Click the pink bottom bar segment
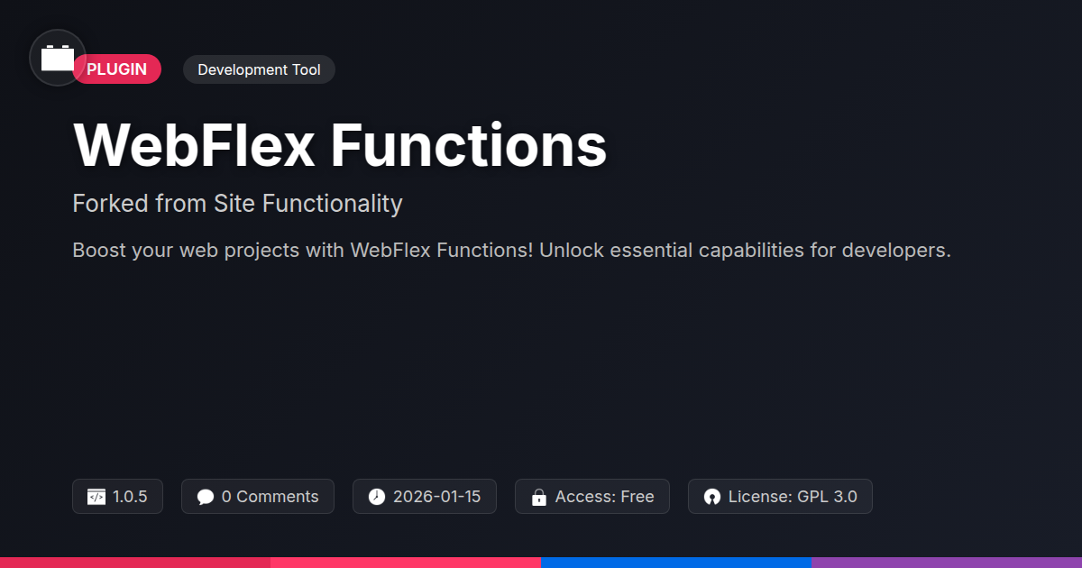The width and height of the screenshot is (1082, 568). (406, 562)
